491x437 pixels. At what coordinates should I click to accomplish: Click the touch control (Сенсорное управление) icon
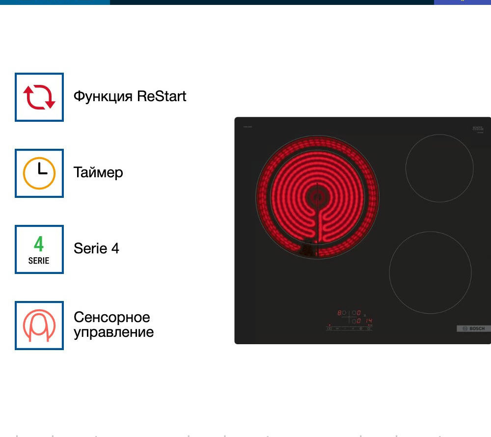point(39,326)
